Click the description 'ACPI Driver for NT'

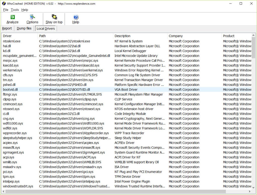click(127, 157)
